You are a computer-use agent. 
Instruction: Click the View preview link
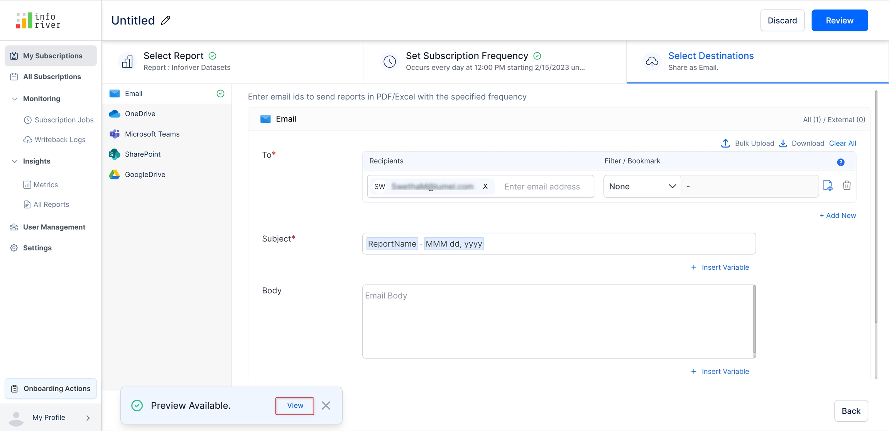(295, 406)
